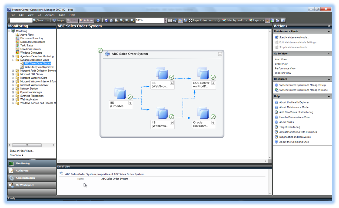
Task: Click the highlighted orange diagram icon after Layers
Action: 267,20
